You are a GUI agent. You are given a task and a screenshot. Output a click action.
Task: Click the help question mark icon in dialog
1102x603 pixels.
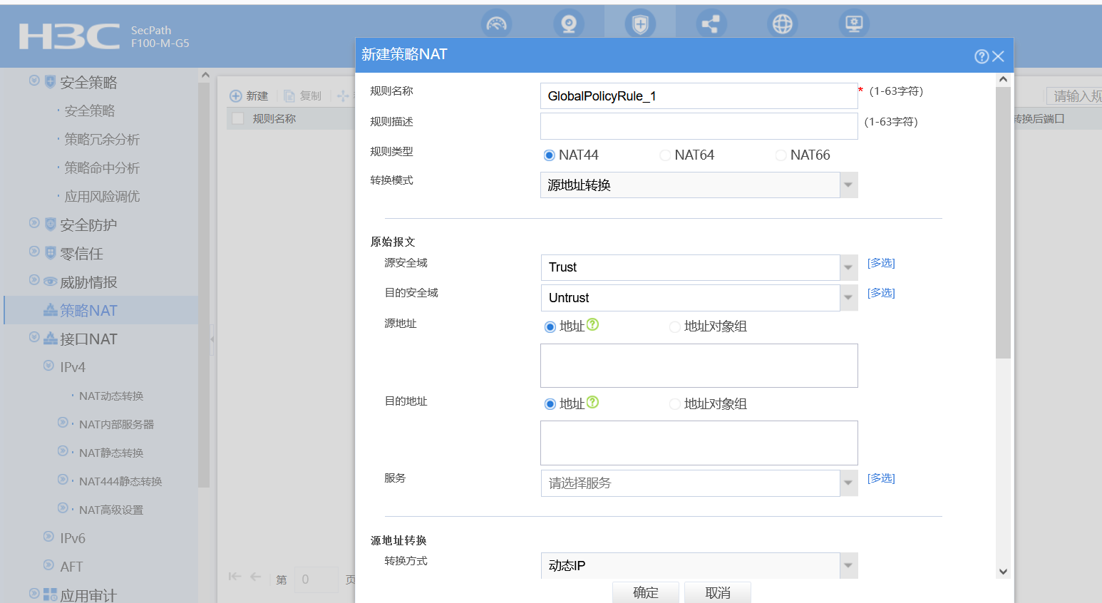[982, 56]
